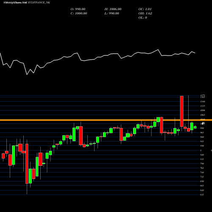Click the 665 price axis label
212x212 pixels.
click(202, 186)
